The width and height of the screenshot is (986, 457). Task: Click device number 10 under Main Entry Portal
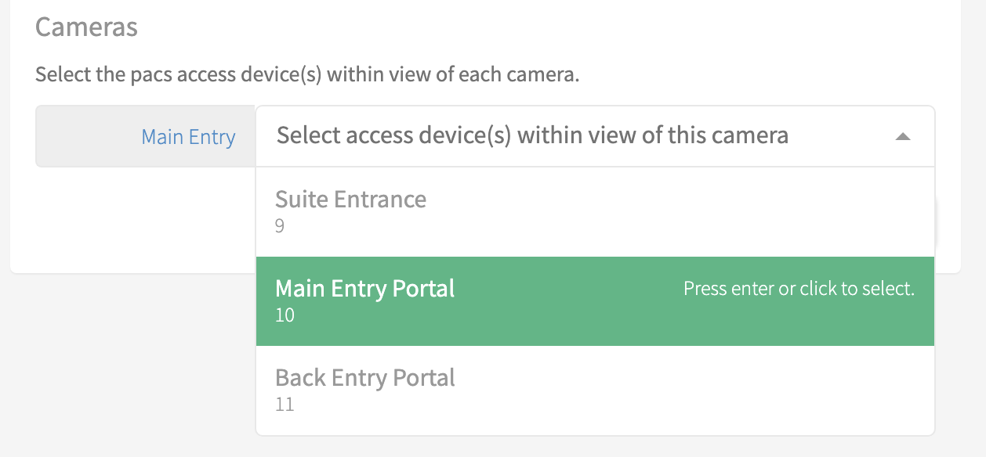285,316
